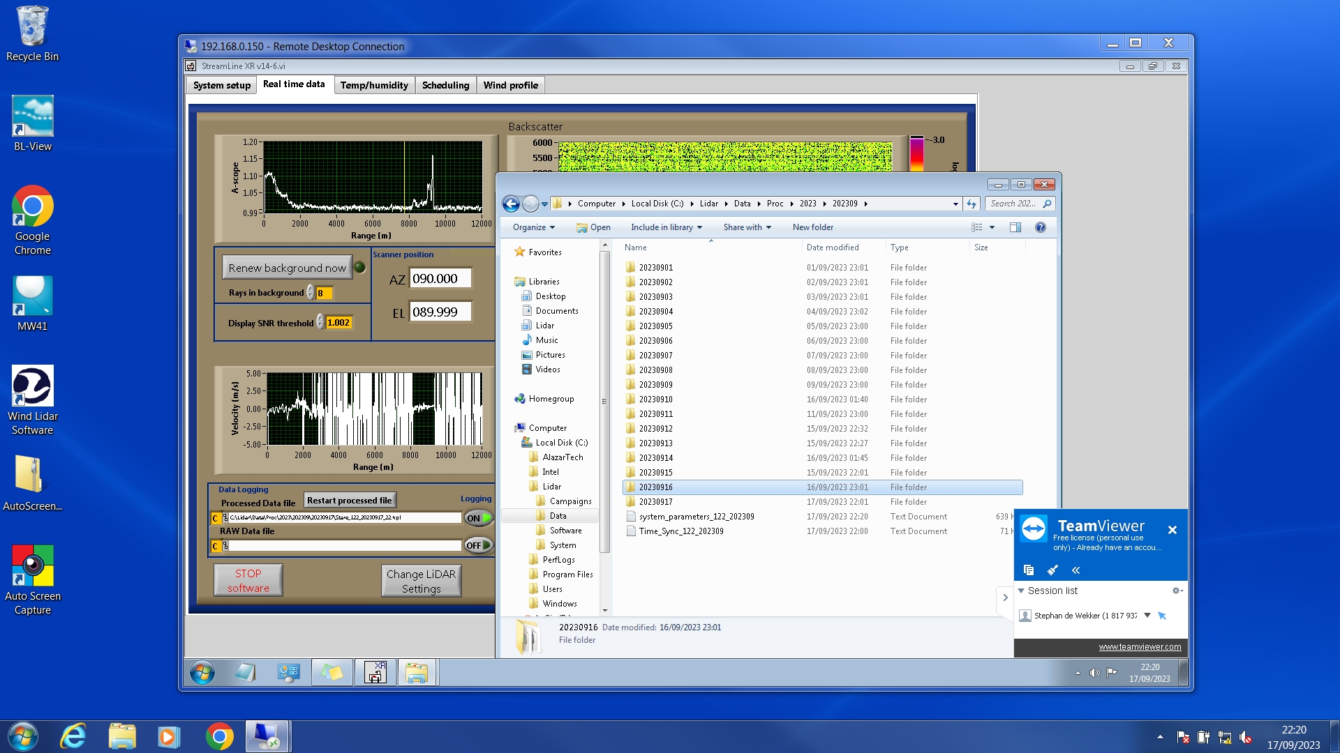Click the Explorer help question mark icon

[1040, 227]
